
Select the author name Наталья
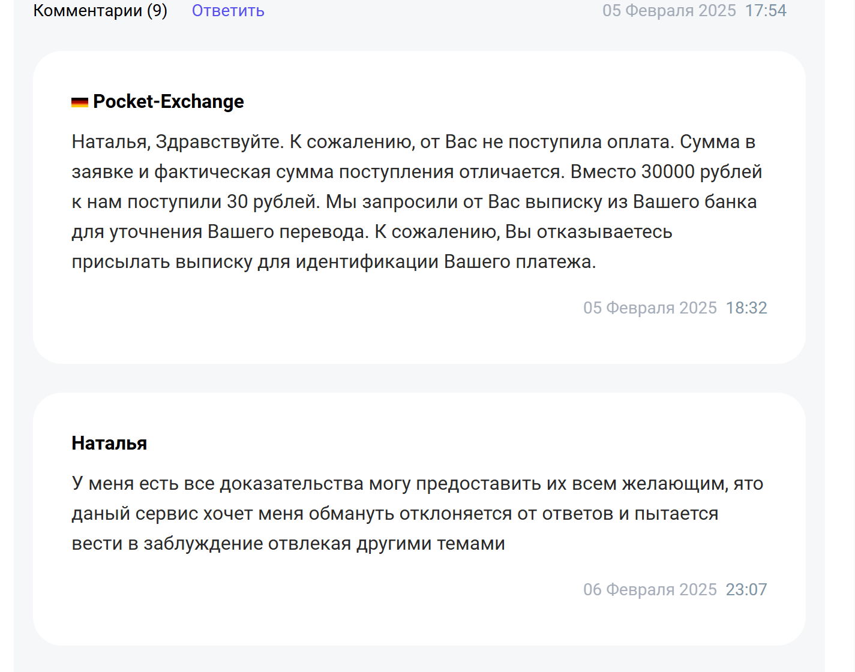click(109, 443)
